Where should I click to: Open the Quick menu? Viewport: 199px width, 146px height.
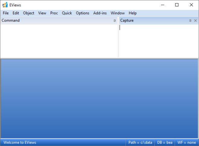67,13
